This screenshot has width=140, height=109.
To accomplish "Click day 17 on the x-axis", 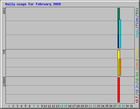I will tap(74, 106).
